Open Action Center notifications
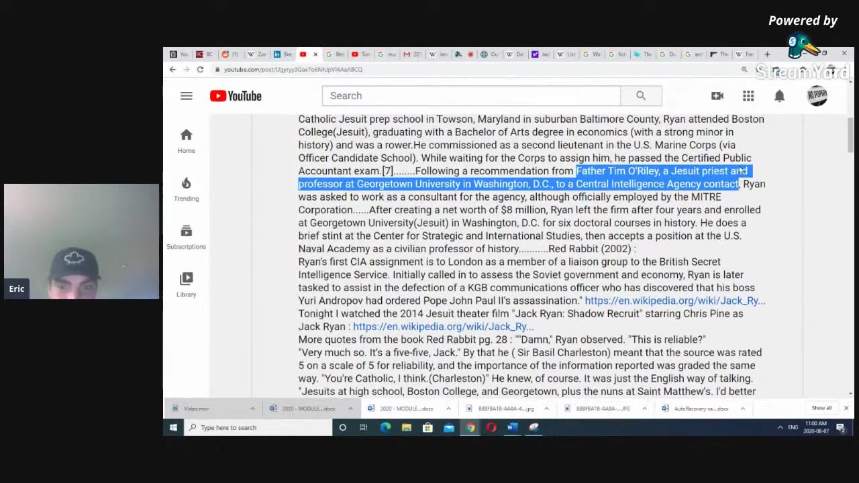This screenshot has height=483, width=859. tap(841, 427)
